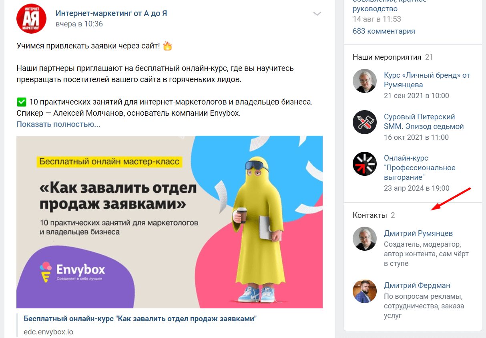Viewport: 486px width, 338px height.
Task: Click Дмитрий Румянцев contact avatar
Action: click(x=365, y=239)
